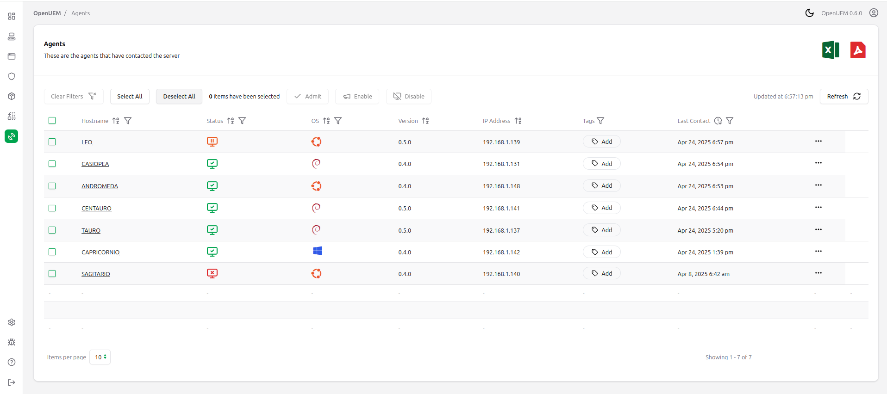Open the Hostname filter

coord(128,121)
